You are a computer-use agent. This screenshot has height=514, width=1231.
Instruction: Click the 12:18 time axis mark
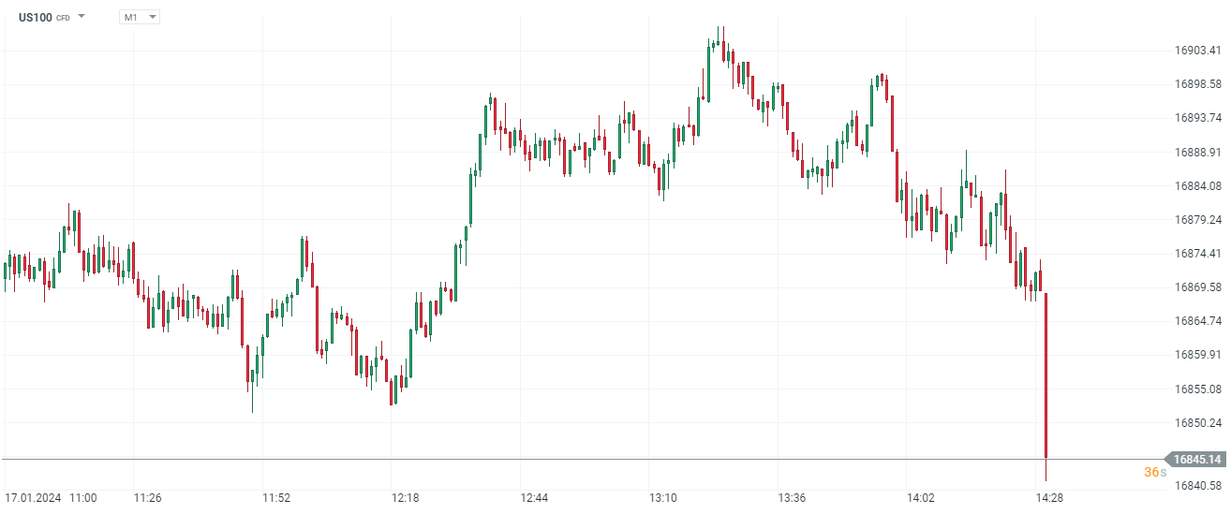(x=405, y=497)
